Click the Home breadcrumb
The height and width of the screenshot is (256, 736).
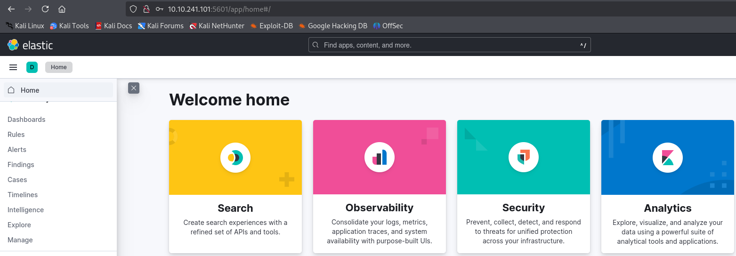pos(59,67)
